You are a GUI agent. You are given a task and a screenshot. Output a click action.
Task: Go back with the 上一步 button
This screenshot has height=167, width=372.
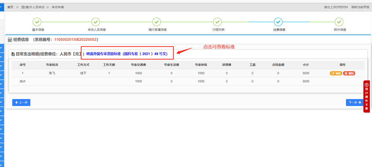click(x=21, y=102)
